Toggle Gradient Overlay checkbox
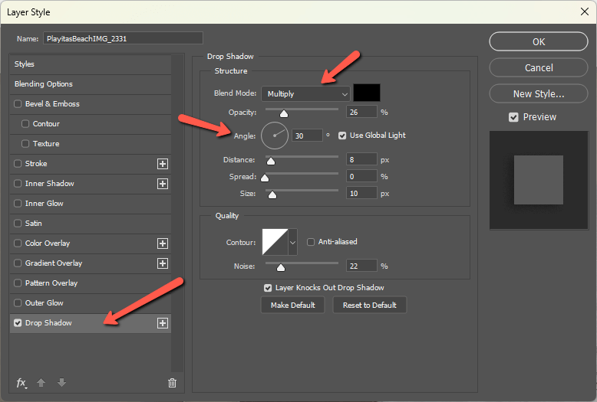Viewport: 597px width, 402px height. tap(18, 263)
